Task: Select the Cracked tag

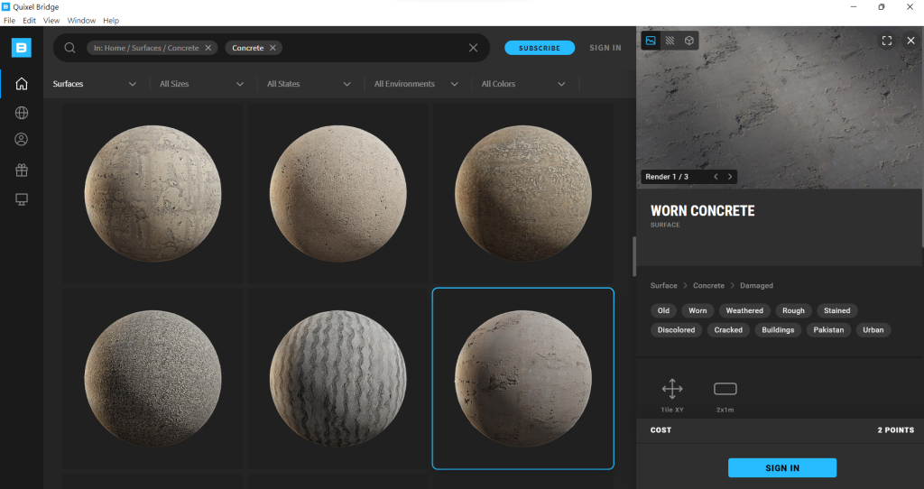Action: 728,330
